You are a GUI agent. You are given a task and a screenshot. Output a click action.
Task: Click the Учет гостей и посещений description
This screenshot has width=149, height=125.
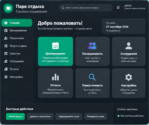tap(92, 60)
